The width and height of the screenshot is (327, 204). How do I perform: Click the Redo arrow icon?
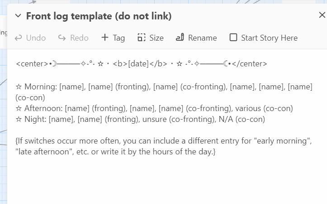tap(62, 38)
